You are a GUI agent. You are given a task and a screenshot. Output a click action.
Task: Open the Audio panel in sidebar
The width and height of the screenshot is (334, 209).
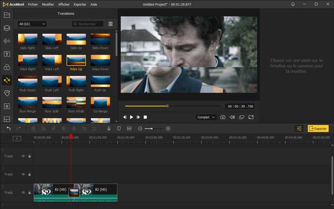pyautogui.click(x=7, y=41)
